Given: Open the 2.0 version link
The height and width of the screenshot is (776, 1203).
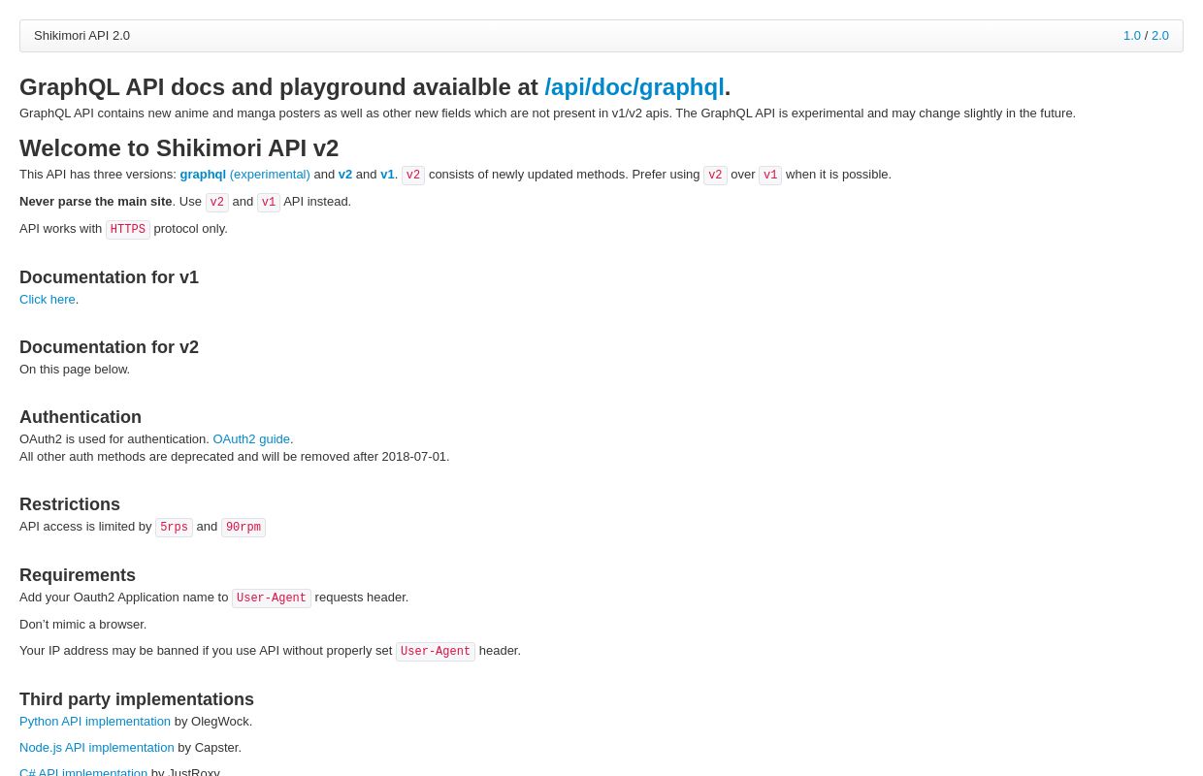Looking at the screenshot, I should point(1160,36).
